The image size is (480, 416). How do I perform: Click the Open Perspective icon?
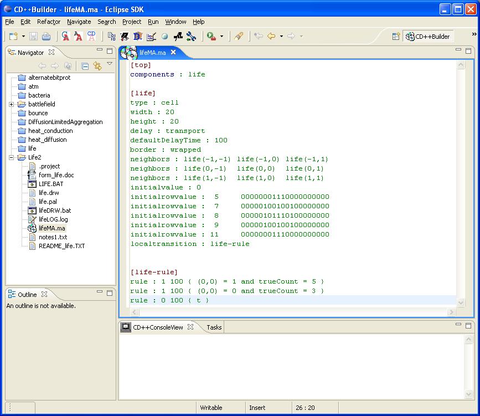(x=396, y=37)
